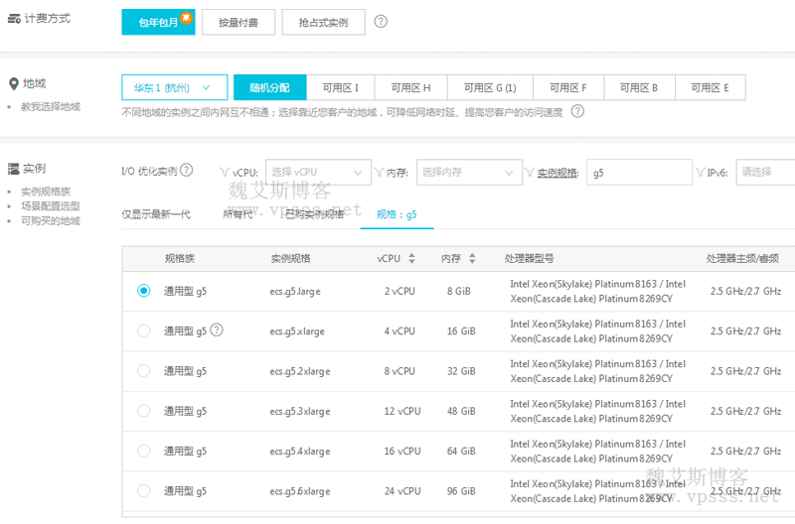
Task: Select 可用区 B zone
Action: click(639, 87)
